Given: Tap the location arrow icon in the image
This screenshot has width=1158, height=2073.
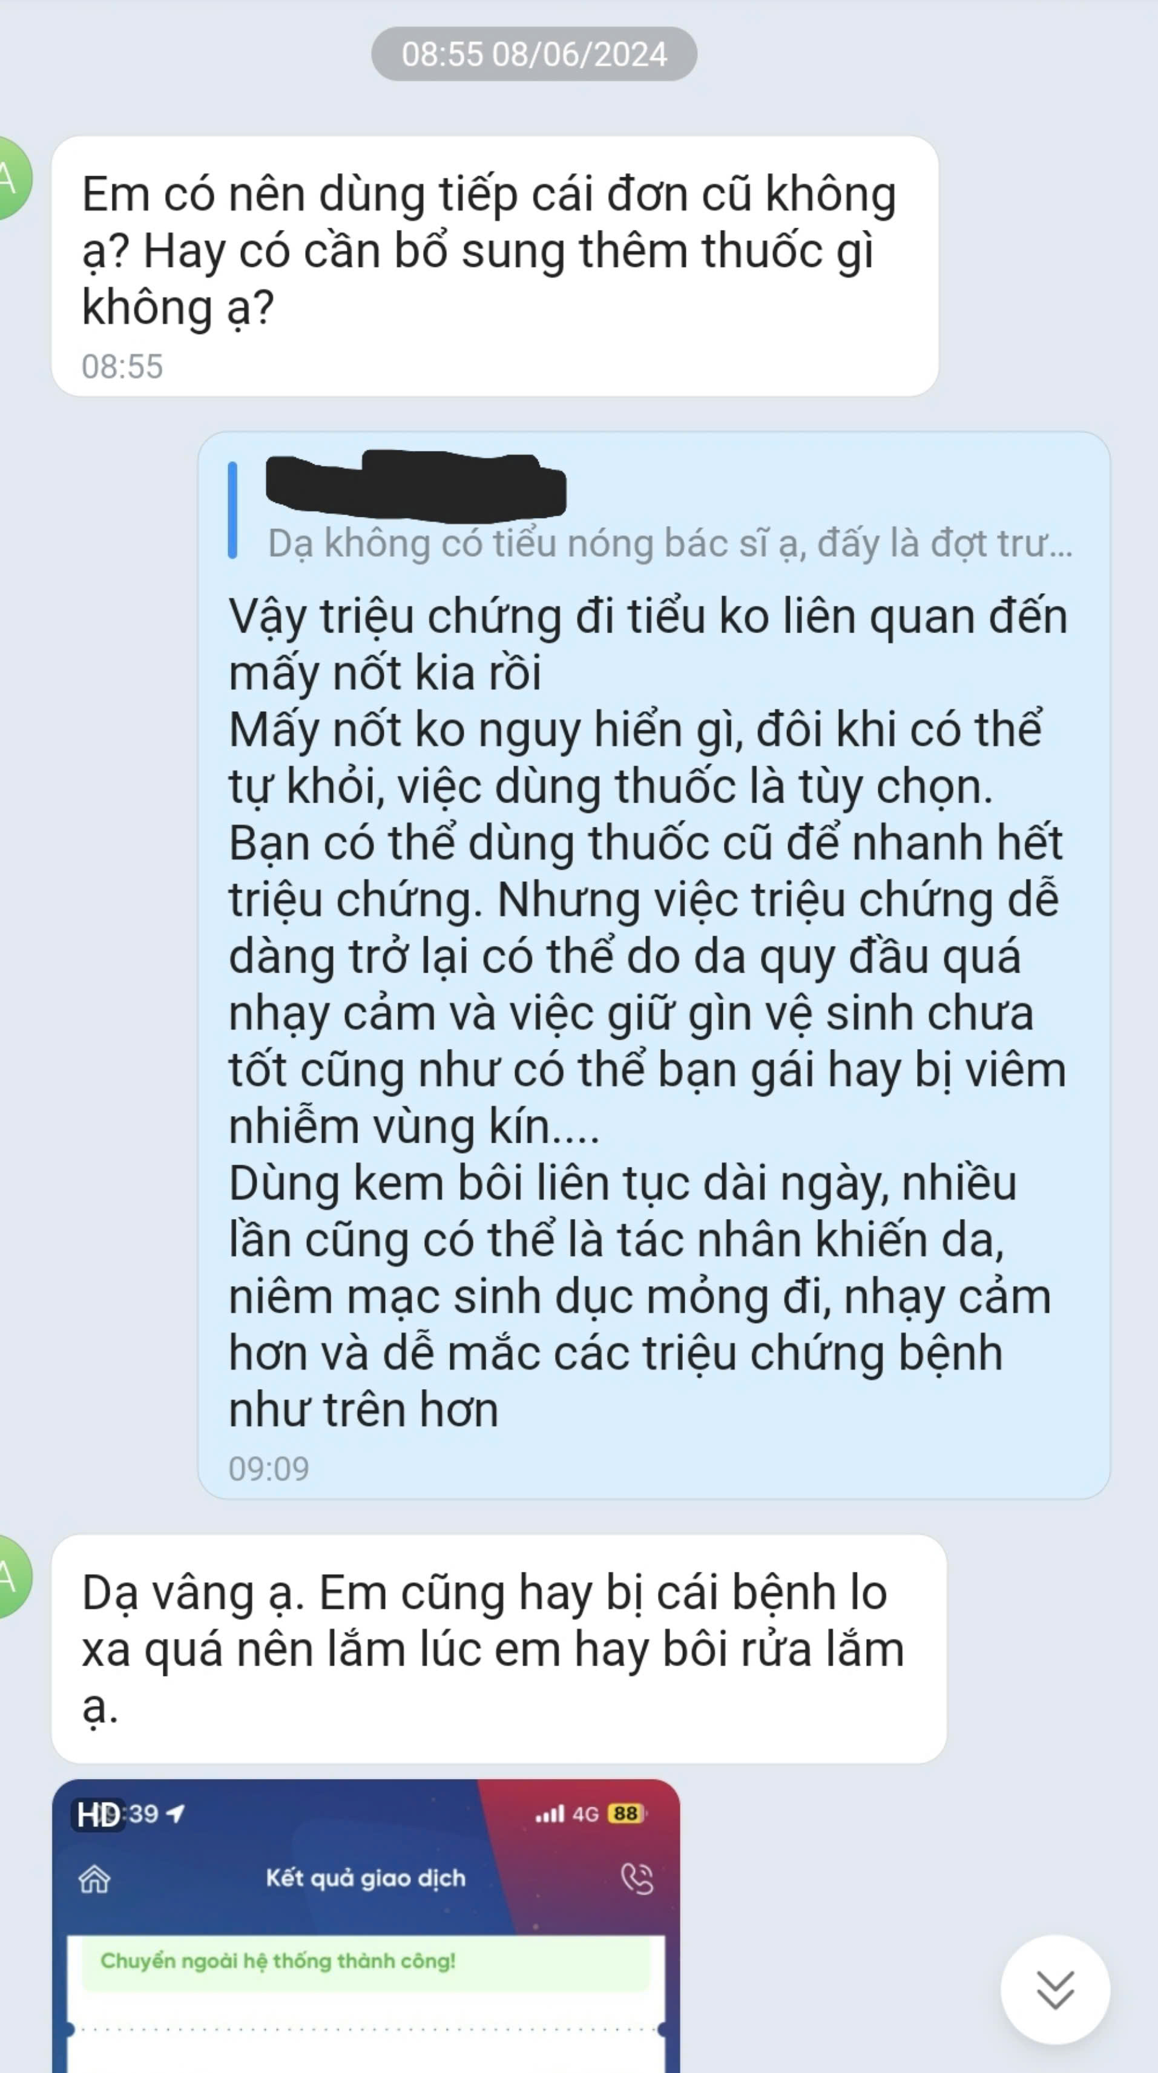Looking at the screenshot, I should [x=176, y=1813].
